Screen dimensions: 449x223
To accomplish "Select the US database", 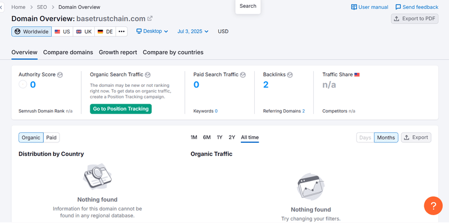I will tap(62, 31).
